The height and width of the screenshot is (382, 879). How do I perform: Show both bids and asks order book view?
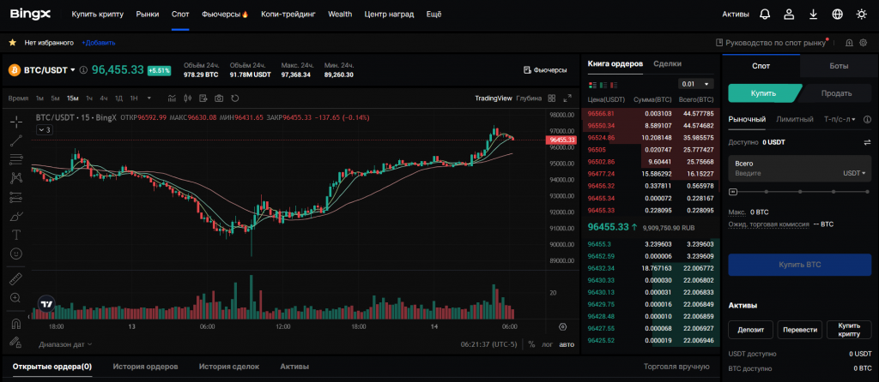592,85
